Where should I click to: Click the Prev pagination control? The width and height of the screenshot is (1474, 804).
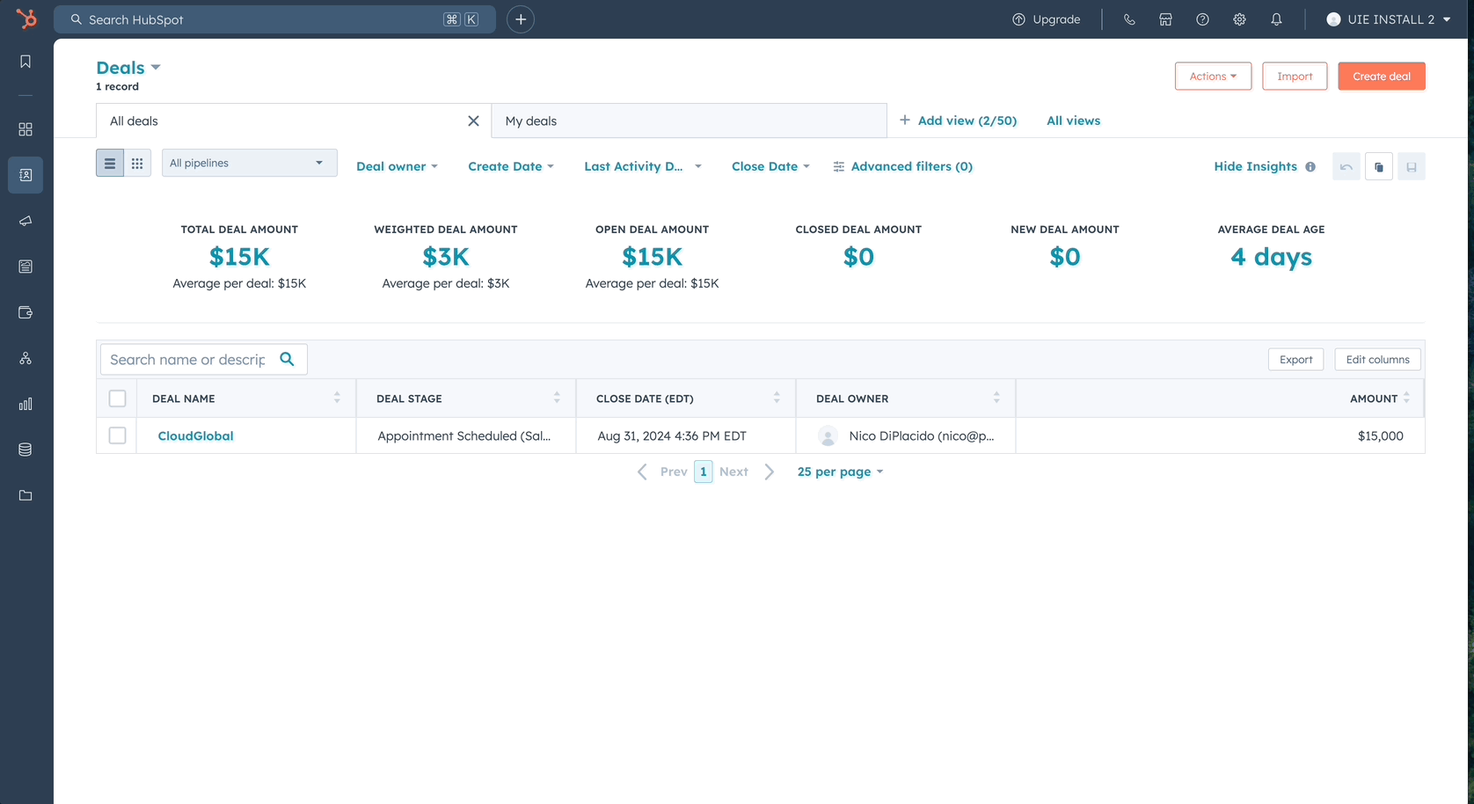(x=662, y=471)
